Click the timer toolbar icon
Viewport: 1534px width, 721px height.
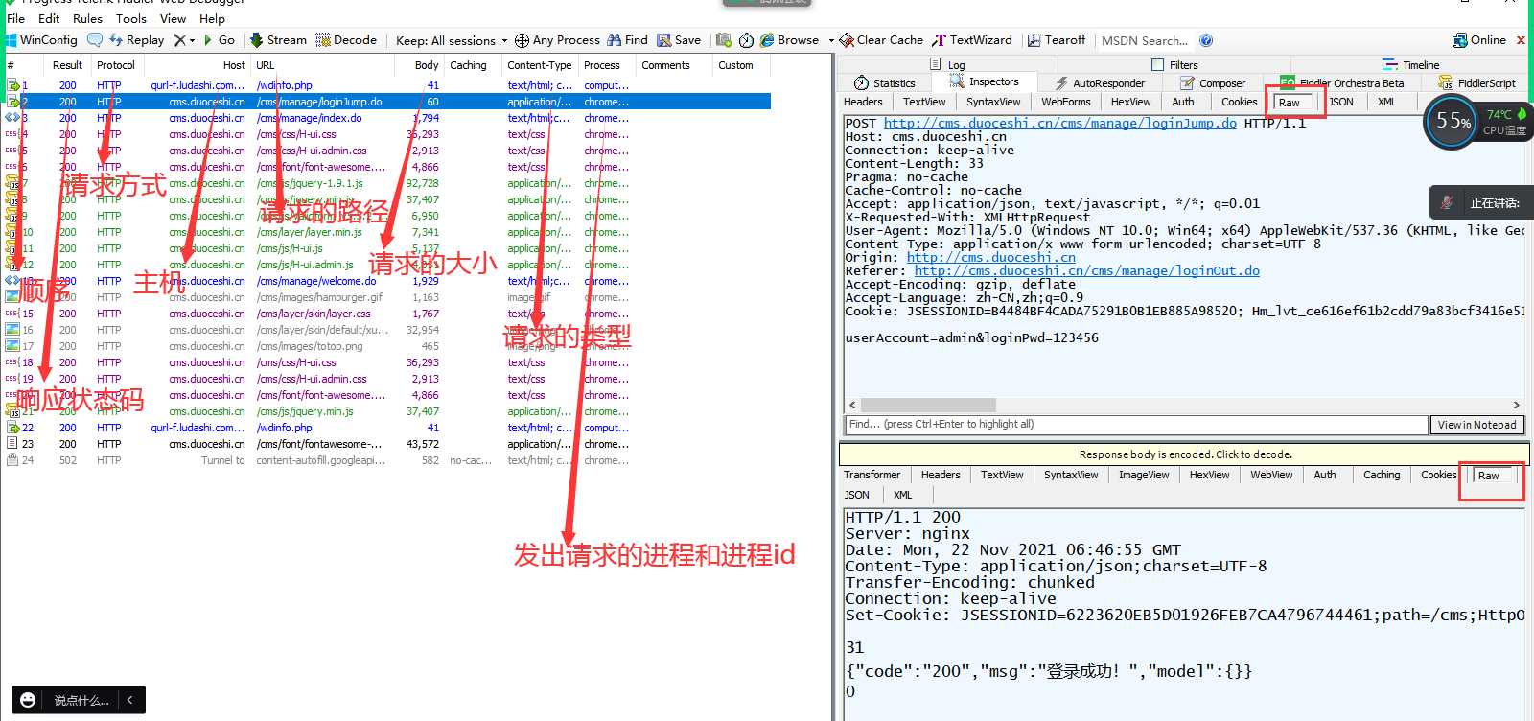click(x=746, y=40)
